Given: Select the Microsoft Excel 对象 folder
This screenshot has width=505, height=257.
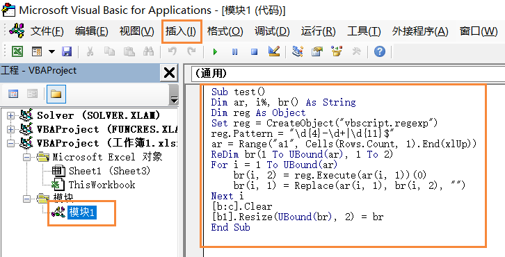Looking at the screenshot, I should click(107, 157).
